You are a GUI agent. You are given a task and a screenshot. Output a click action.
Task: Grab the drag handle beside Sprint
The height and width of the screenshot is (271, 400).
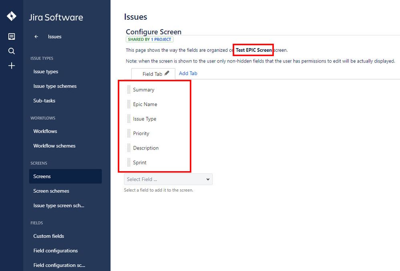coord(129,162)
